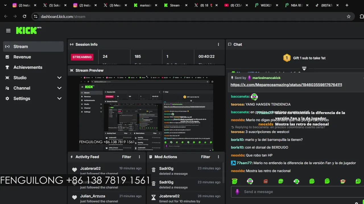
Task: Open a new browser tab
Action: (347, 5)
